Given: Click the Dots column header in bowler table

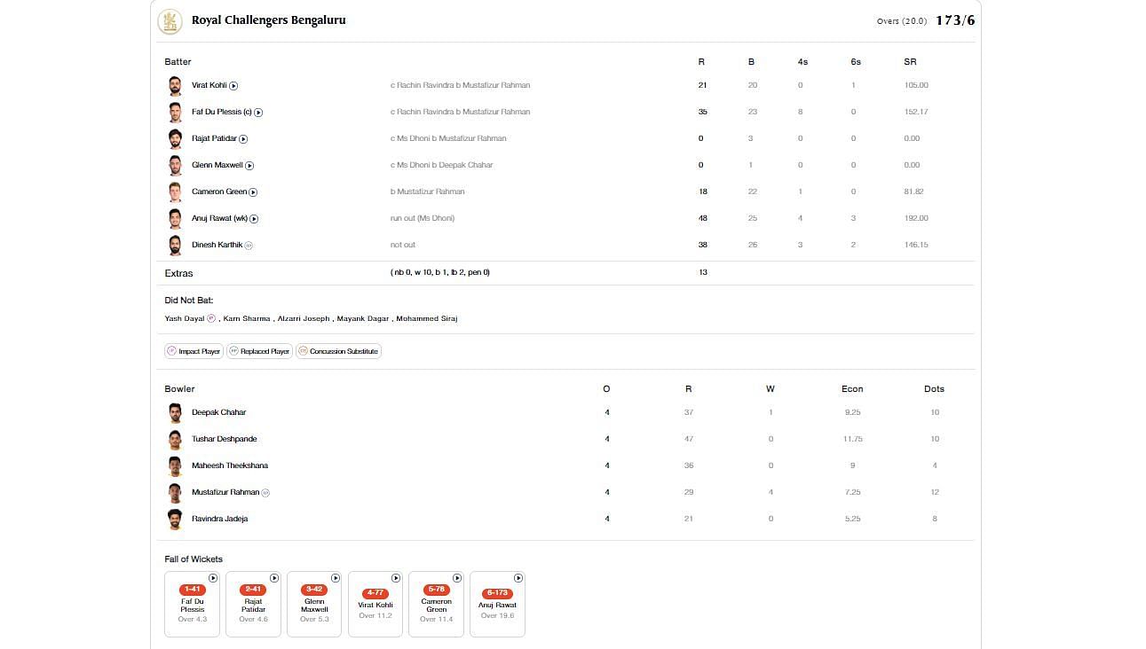Looking at the screenshot, I should coord(934,389).
